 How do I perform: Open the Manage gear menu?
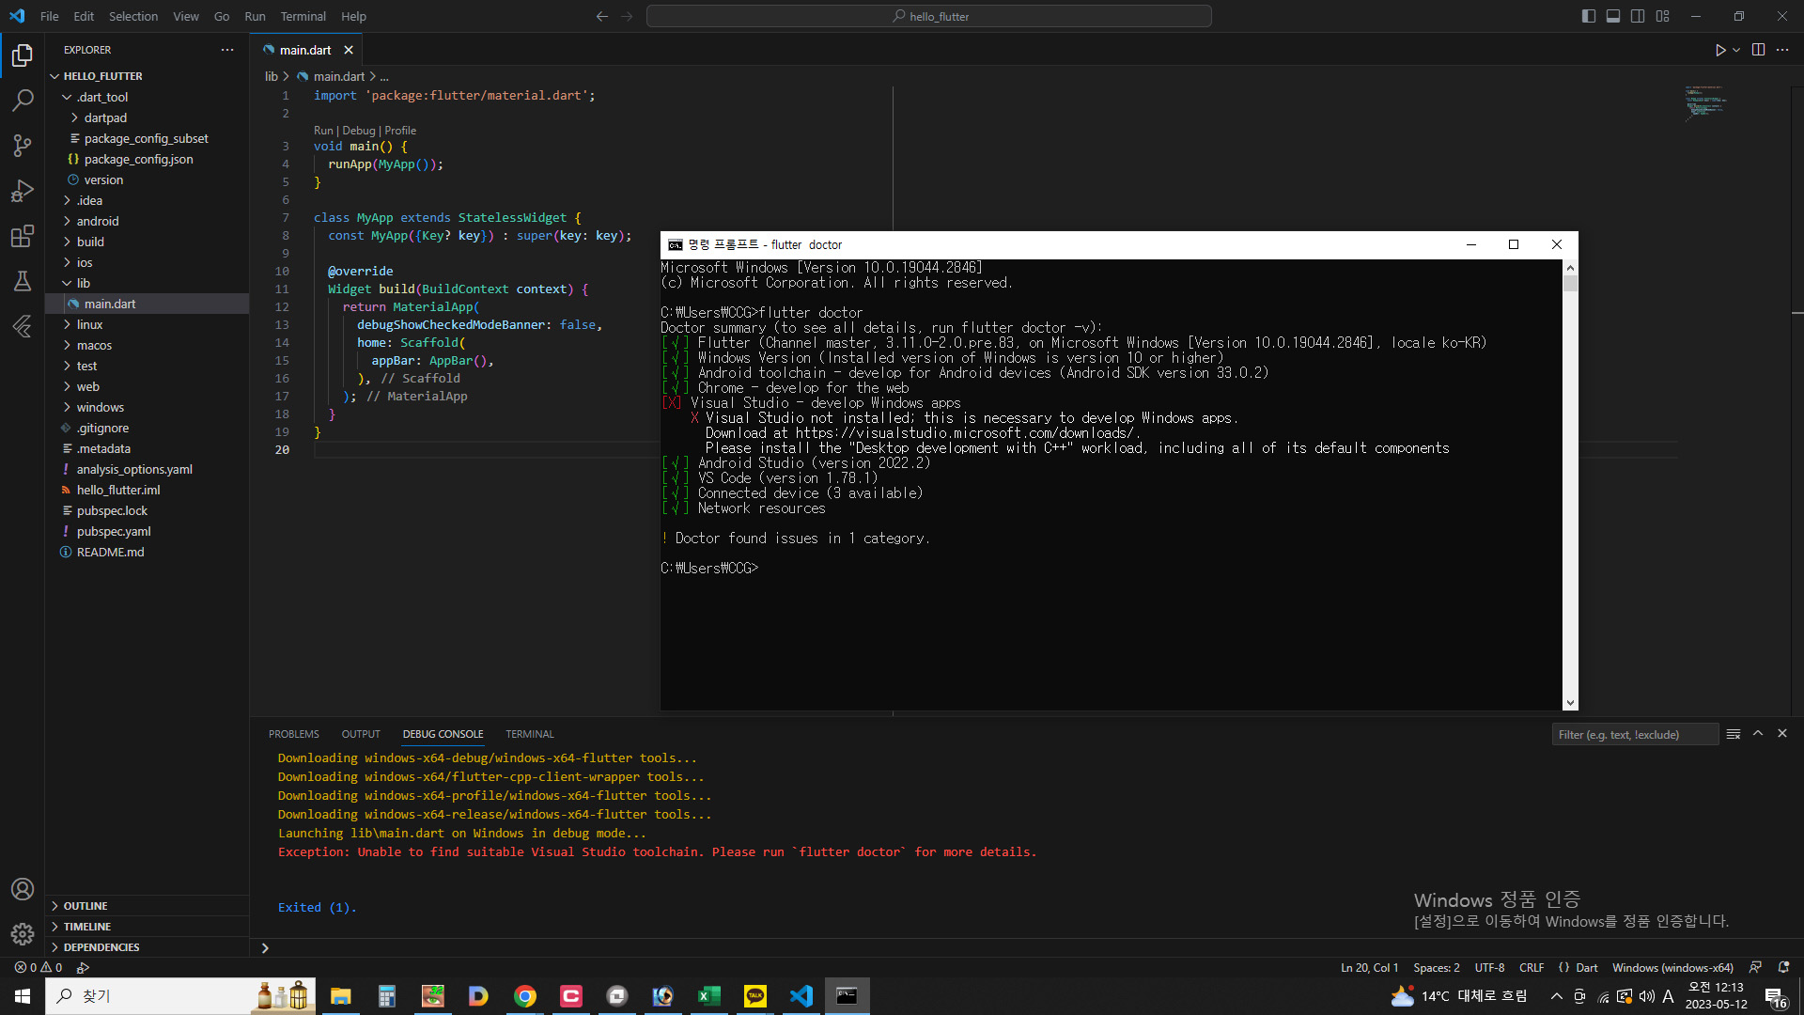(x=23, y=934)
